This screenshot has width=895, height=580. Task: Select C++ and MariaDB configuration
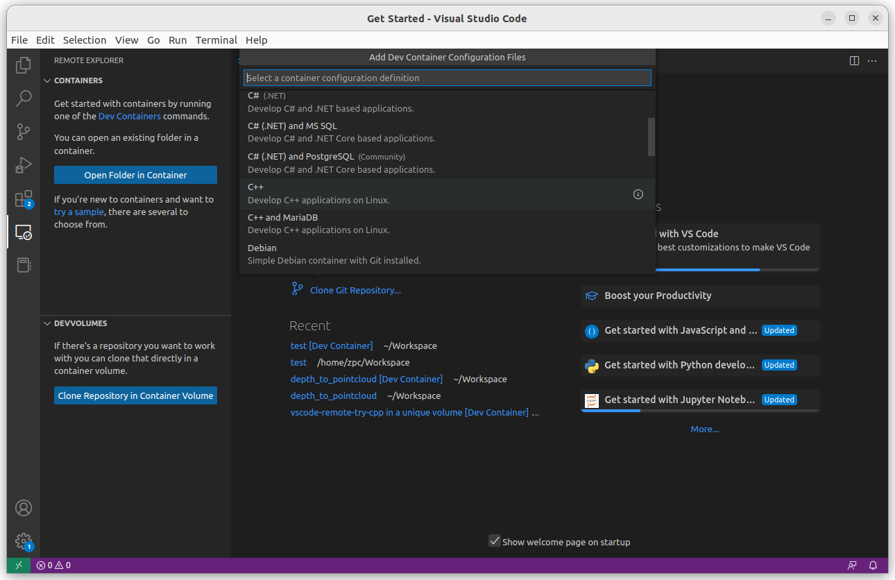(447, 223)
